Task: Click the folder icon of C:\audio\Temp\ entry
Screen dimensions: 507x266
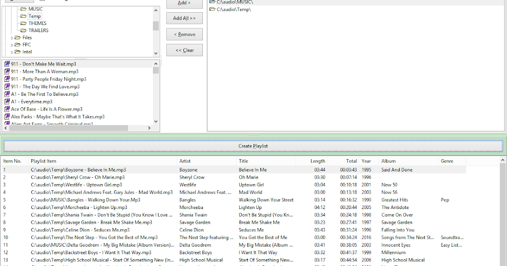Action: [213, 9]
